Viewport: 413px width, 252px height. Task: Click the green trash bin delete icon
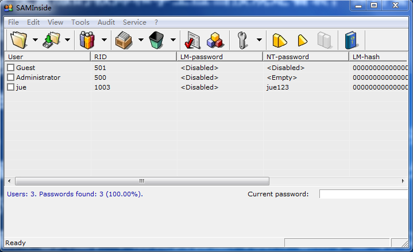pyautogui.click(x=156, y=40)
